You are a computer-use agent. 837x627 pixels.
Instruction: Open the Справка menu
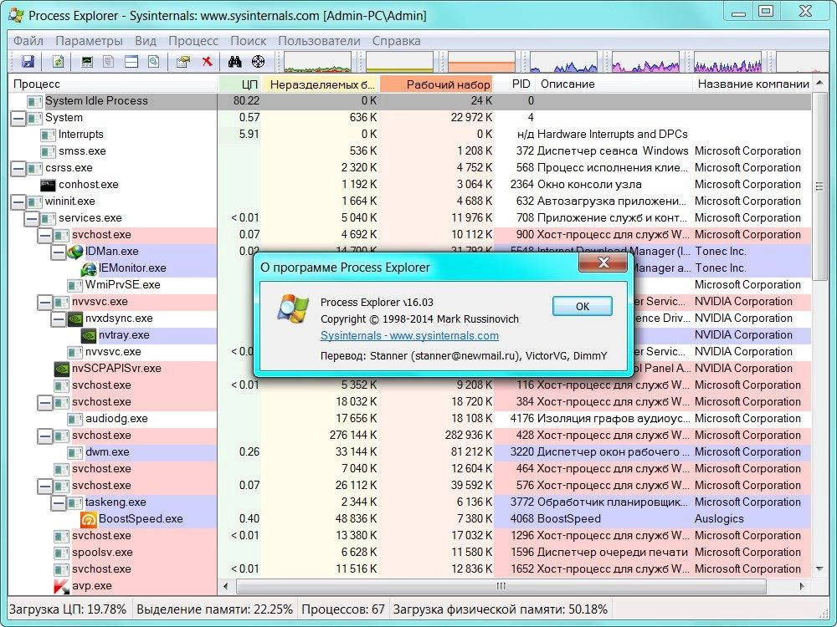[397, 41]
